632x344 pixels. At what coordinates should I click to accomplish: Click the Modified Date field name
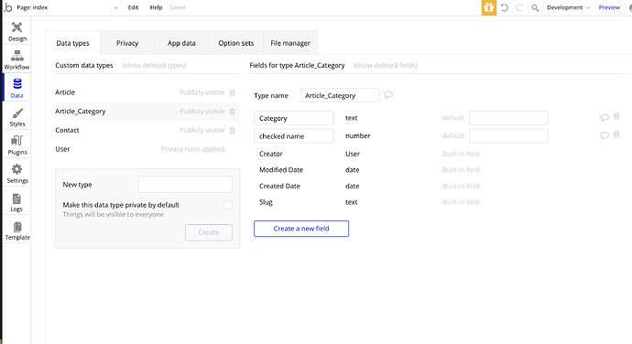281,169
